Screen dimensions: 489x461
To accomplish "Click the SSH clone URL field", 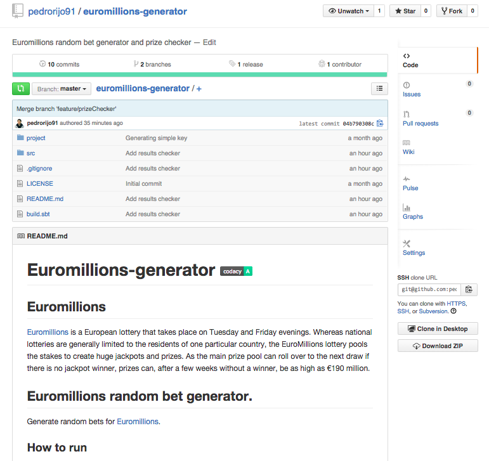I will [x=429, y=290].
